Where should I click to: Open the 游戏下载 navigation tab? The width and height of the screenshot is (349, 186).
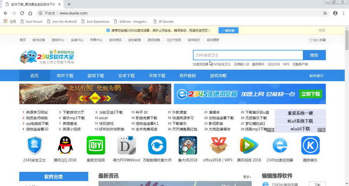96,76
